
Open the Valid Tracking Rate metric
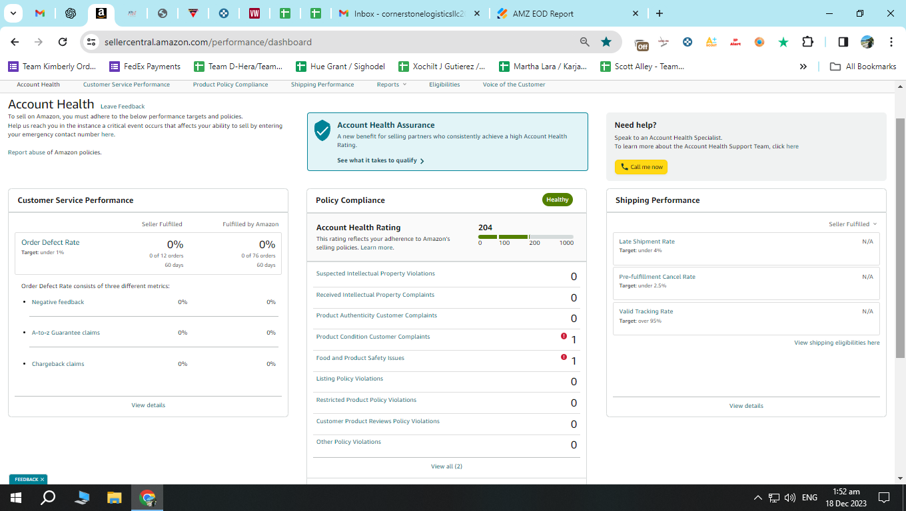tap(646, 311)
